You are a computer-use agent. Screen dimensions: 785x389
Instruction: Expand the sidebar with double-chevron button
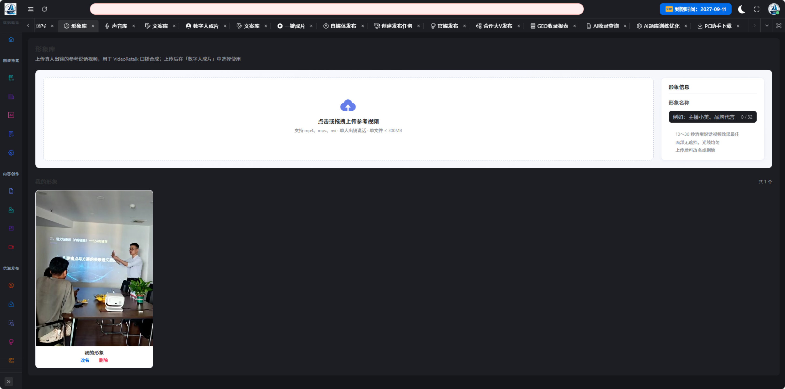click(x=9, y=381)
